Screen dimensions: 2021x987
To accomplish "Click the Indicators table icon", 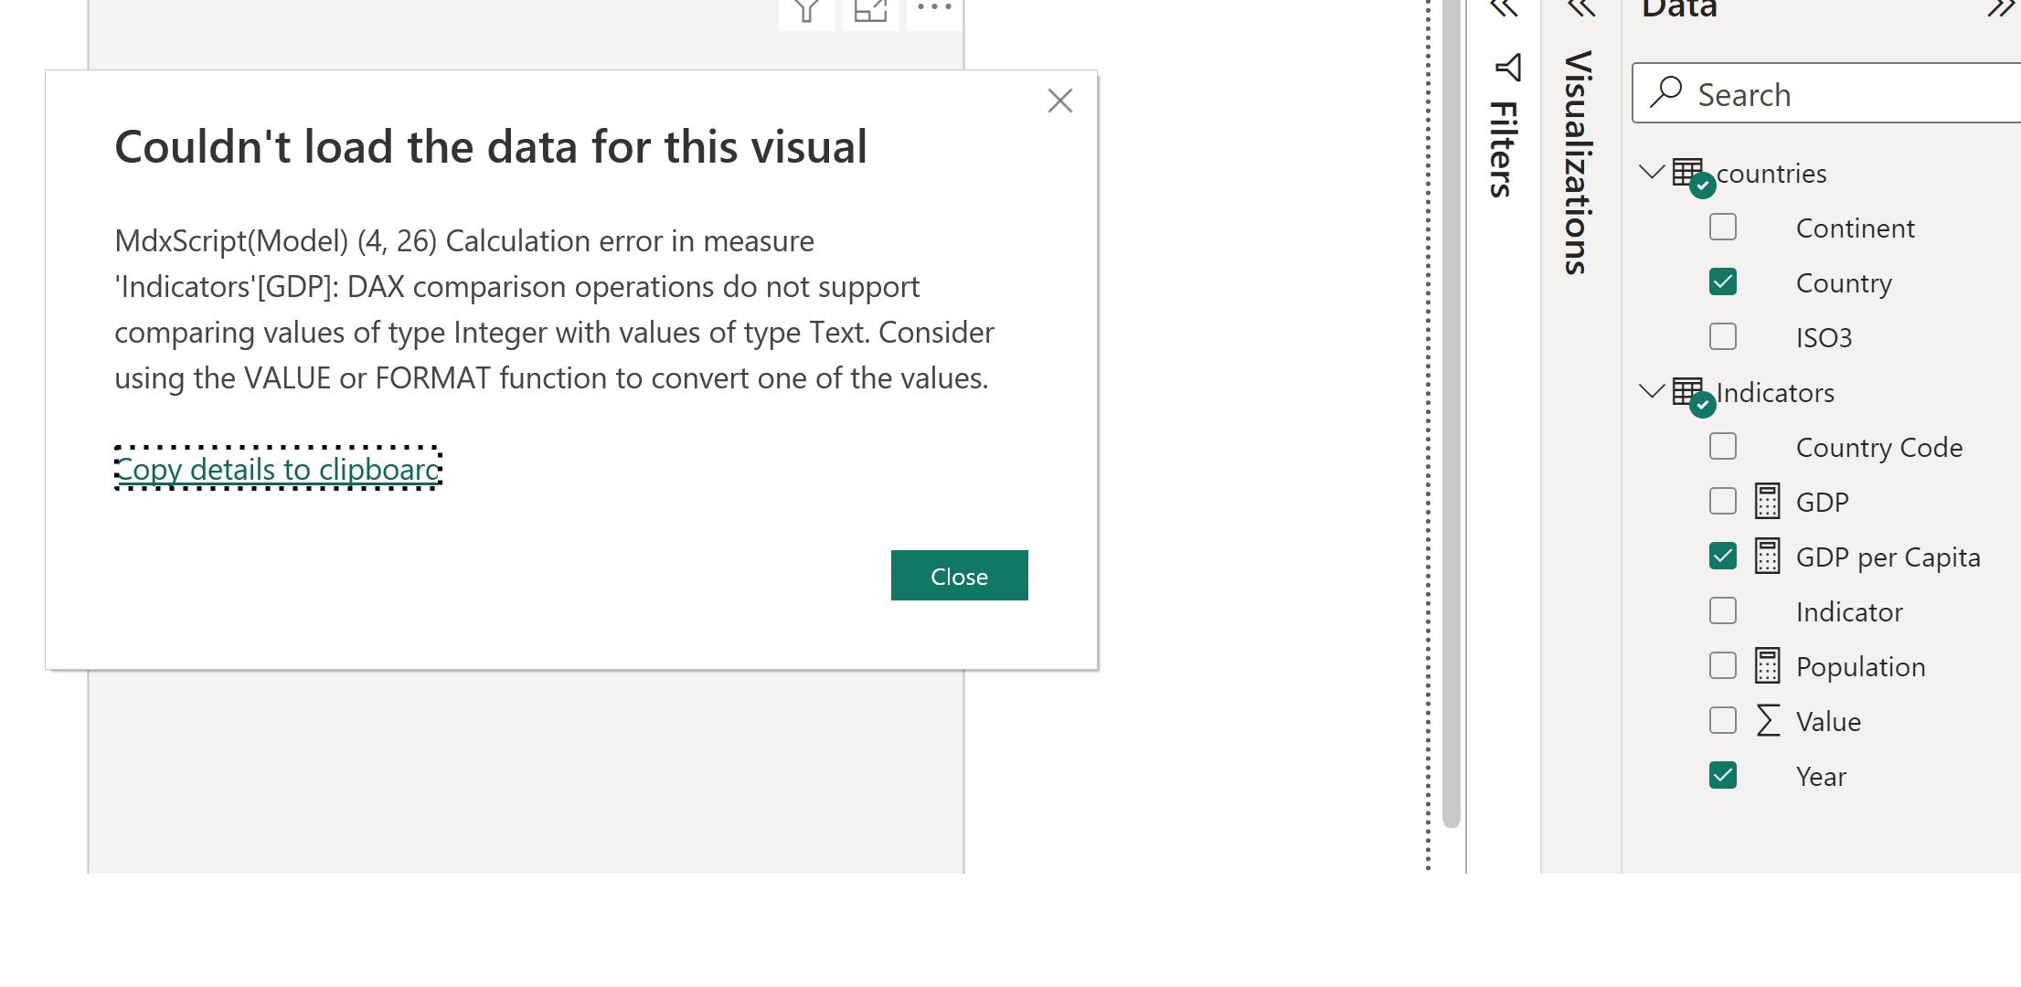I will [1689, 393].
